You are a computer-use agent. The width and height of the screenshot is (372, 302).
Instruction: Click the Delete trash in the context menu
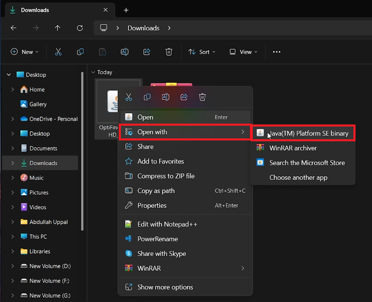pyautogui.click(x=202, y=97)
